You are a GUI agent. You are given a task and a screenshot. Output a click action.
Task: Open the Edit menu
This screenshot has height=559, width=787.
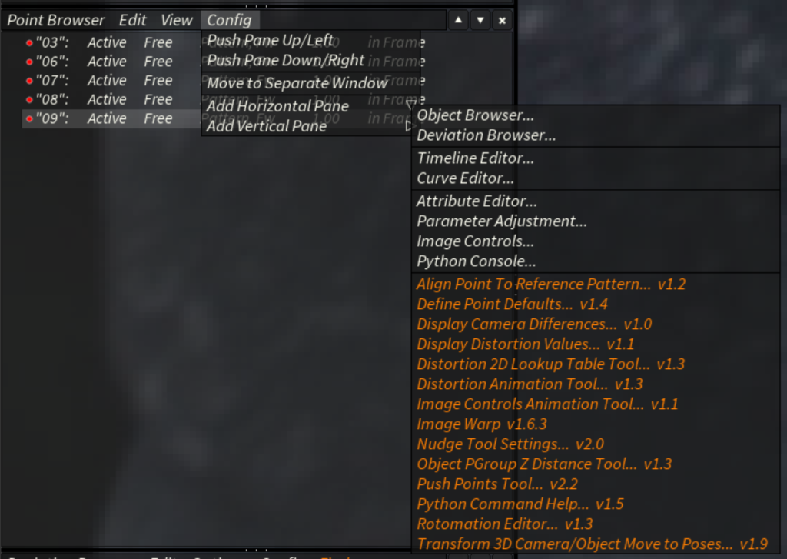132,20
